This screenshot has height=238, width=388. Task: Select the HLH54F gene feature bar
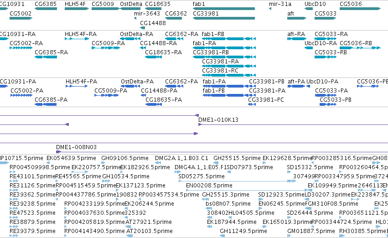click(77, 9)
